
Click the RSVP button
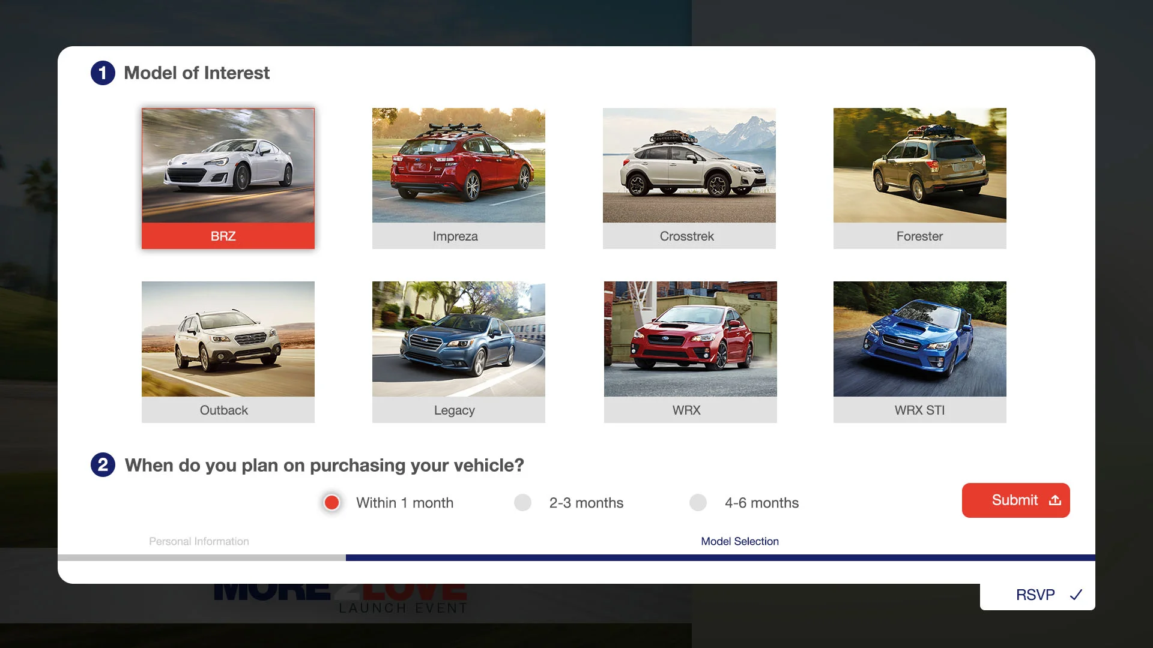coord(1036,595)
